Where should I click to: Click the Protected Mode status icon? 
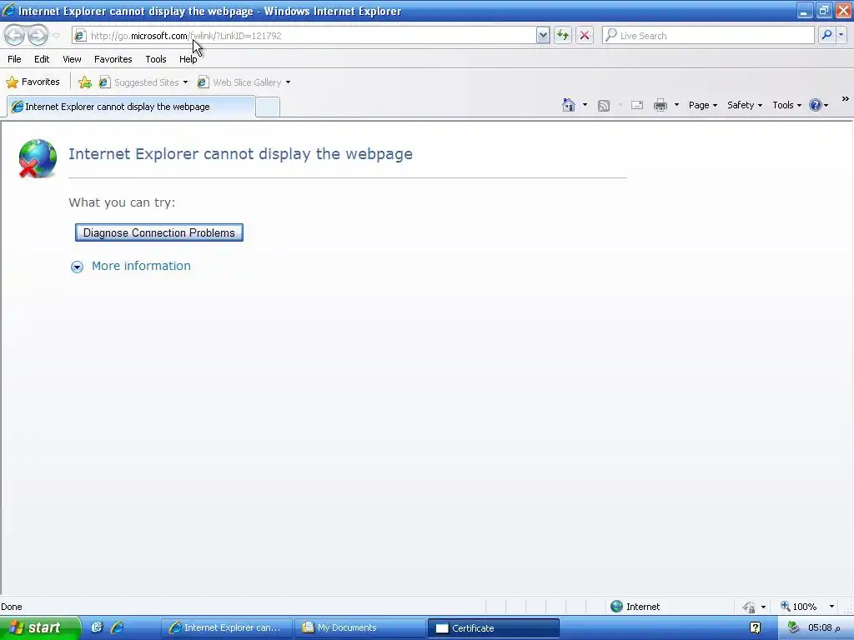(749, 607)
